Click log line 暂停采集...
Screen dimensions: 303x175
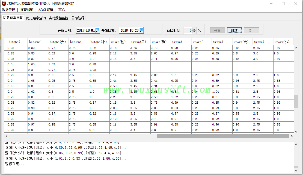pos(15,164)
